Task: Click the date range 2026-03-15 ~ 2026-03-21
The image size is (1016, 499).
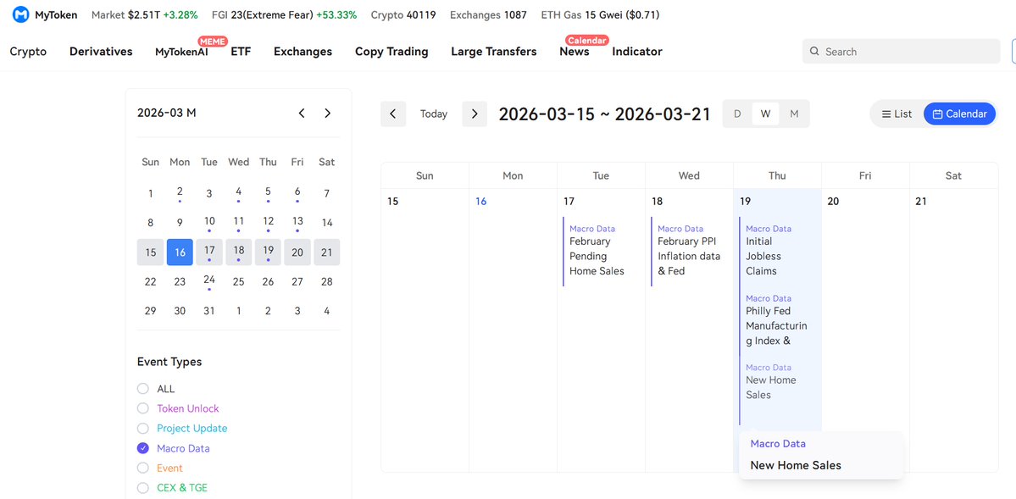Action: [x=604, y=114]
